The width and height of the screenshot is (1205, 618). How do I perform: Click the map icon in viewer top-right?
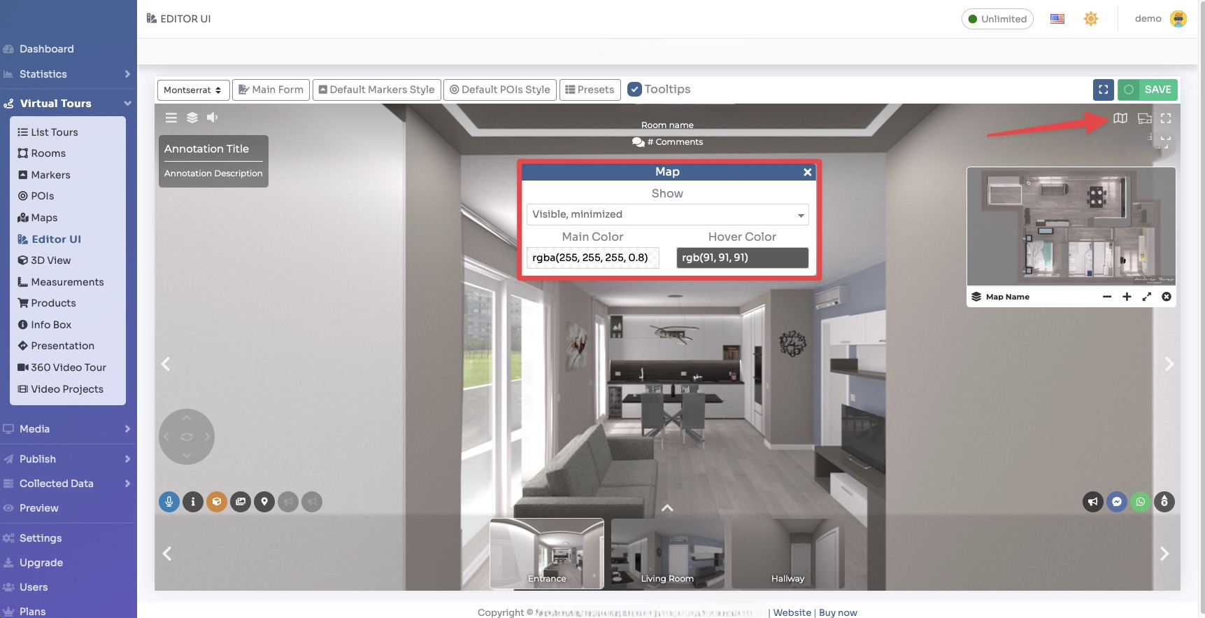[x=1120, y=118]
